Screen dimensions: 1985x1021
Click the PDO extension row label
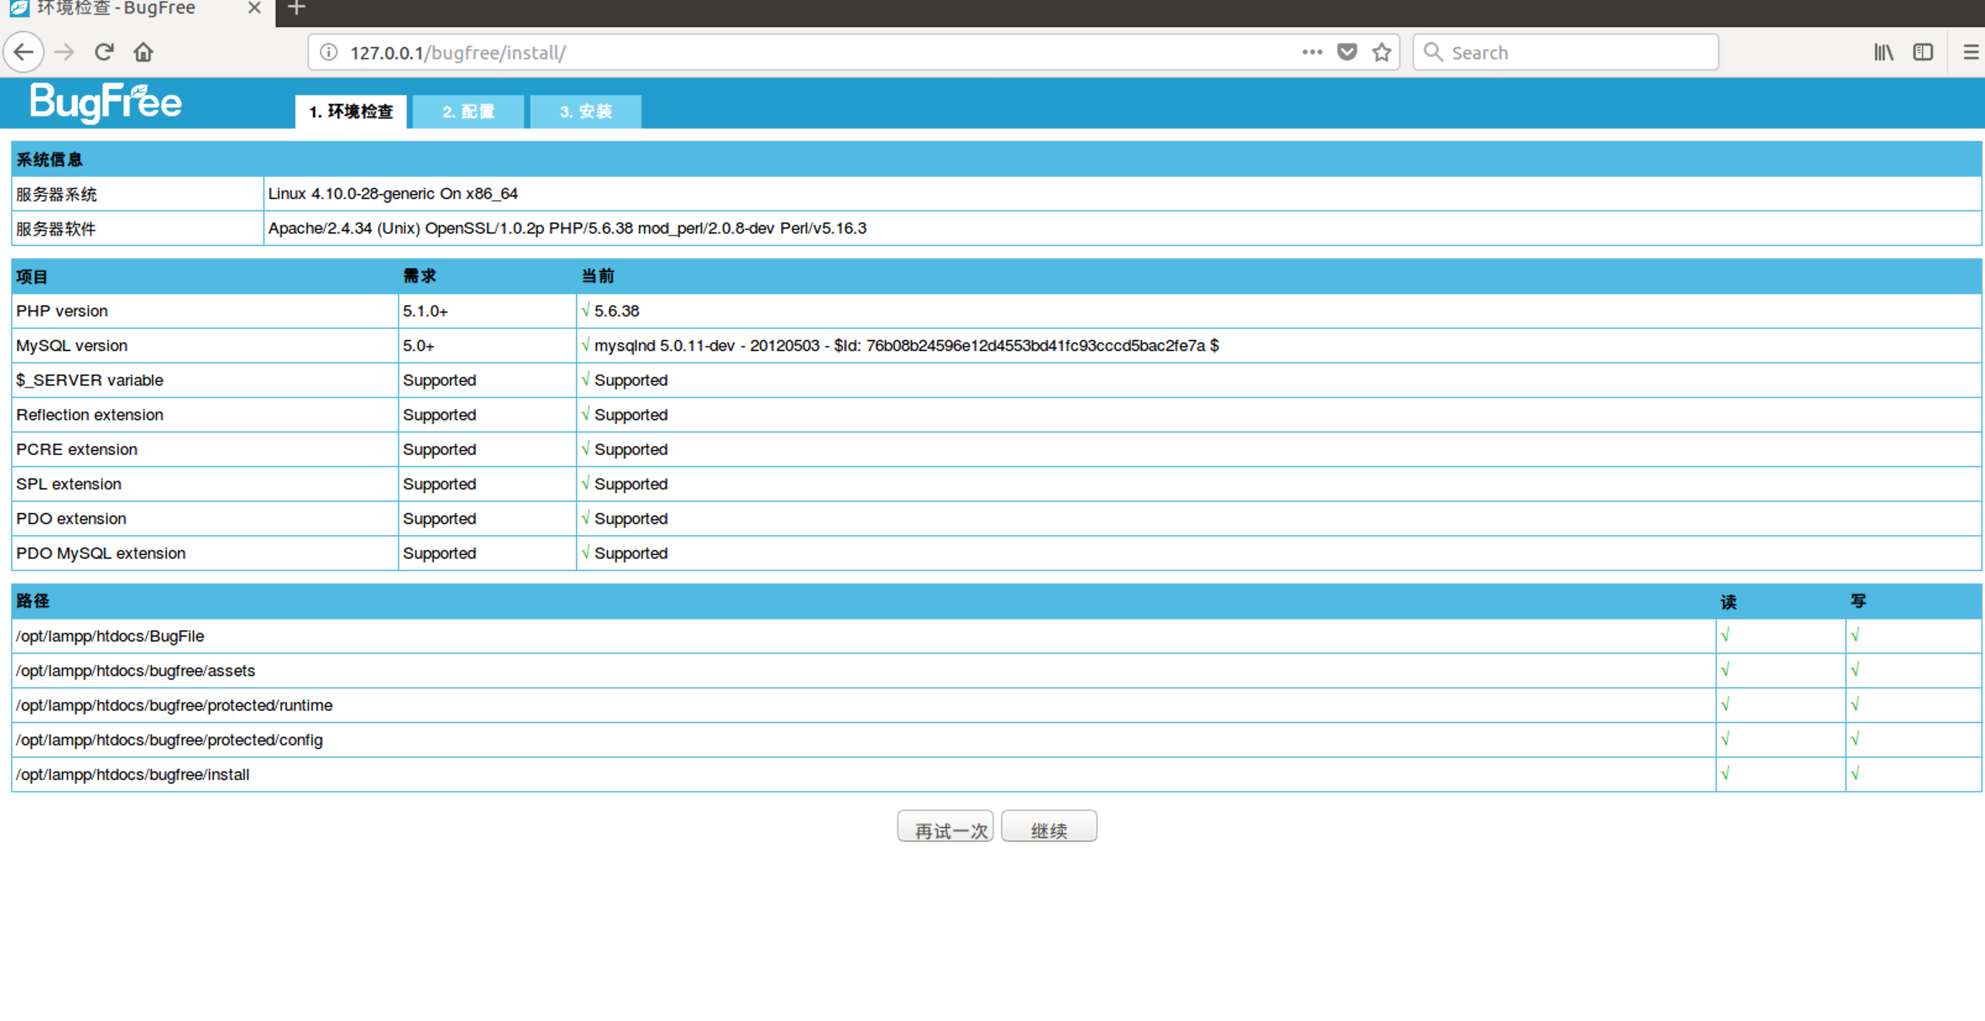pyautogui.click(x=72, y=519)
